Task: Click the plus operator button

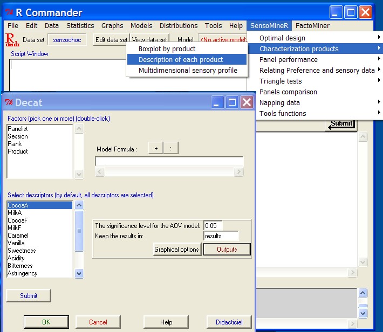Action: tap(156, 148)
